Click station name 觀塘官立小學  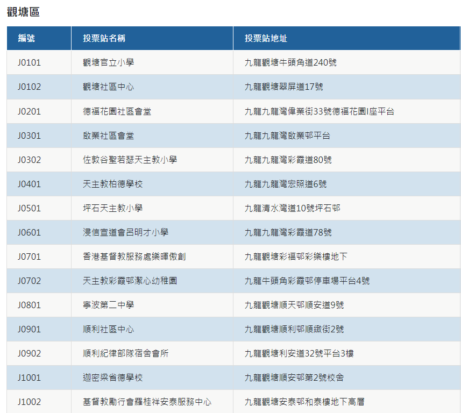(x=108, y=62)
